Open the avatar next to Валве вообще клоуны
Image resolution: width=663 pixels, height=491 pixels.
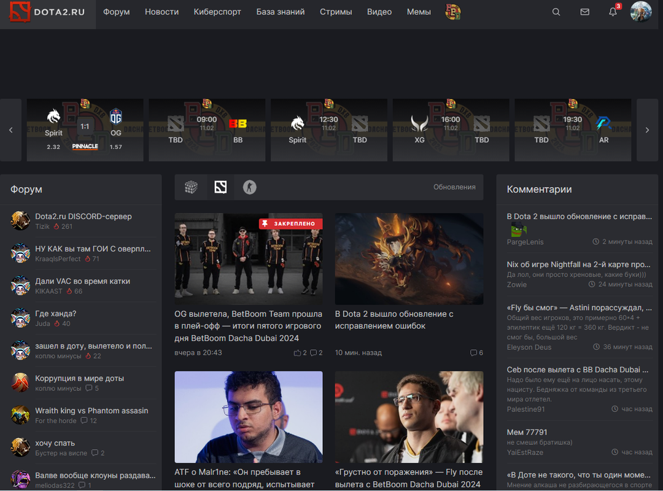(x=20, y=479)
